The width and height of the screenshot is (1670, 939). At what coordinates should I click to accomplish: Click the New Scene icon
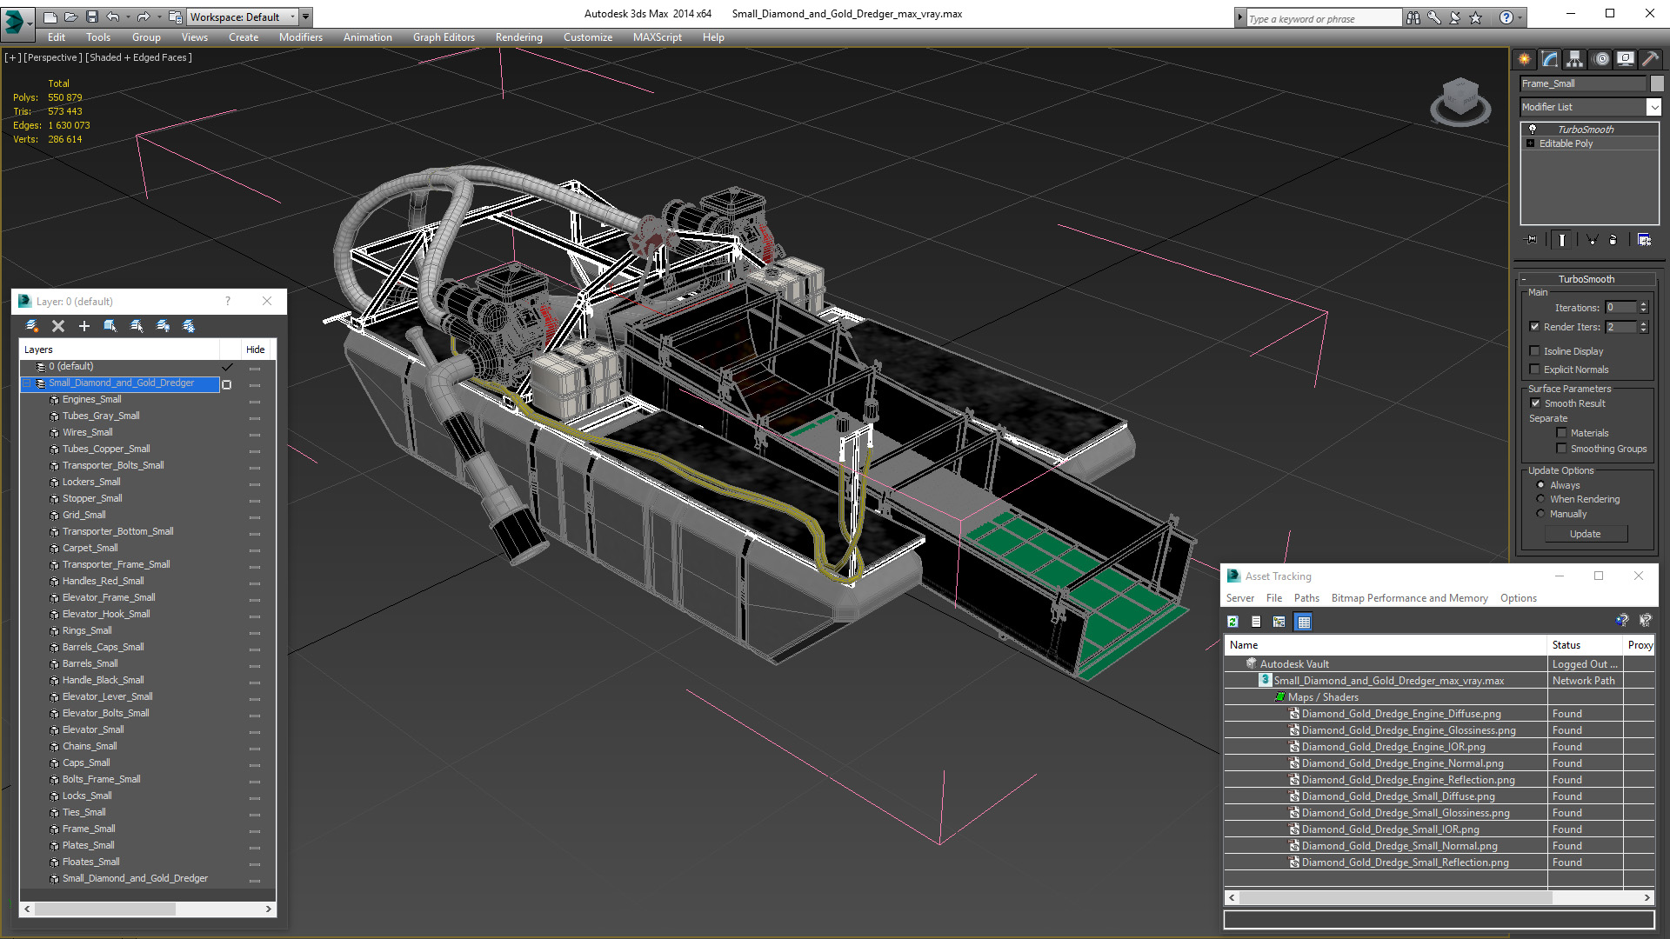pyautogui.click(x=50, y=17)
